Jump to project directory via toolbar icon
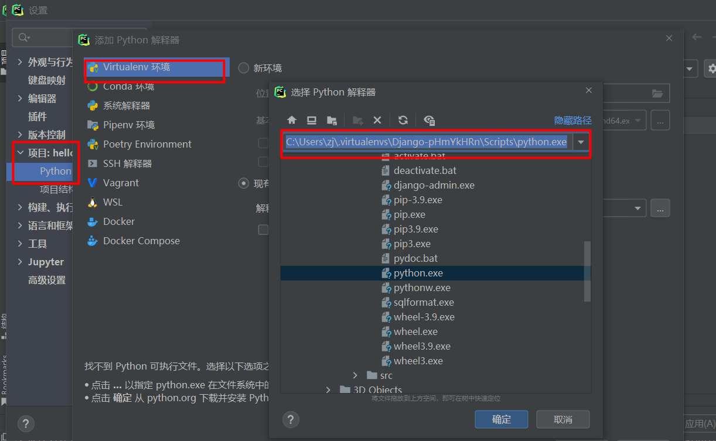 pyautogui.click(x=332, y=120)
